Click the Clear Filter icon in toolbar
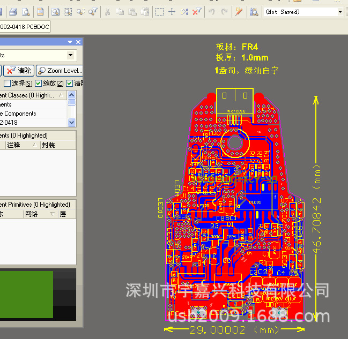Image resolution: width=348 pixels, height=339 pixels. [x=197, y=11]
